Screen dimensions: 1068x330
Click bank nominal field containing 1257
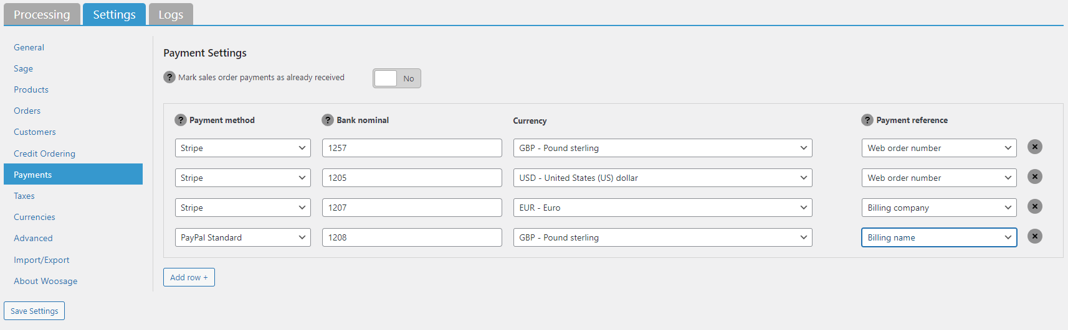tap(412, 148)
